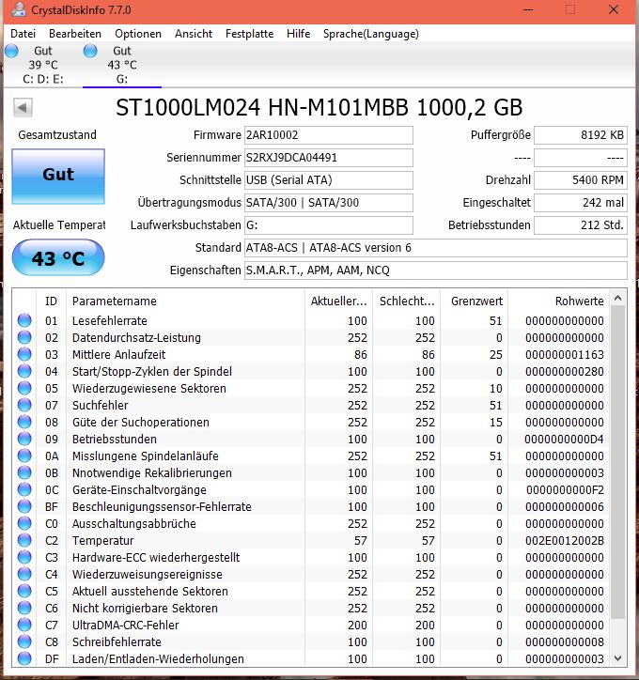Open the Datei menu
Screen dimensions: 639x680
pyautogui.click(x=23, y=34)
